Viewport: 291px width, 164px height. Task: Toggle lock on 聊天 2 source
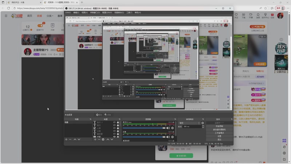pos(118,122)
